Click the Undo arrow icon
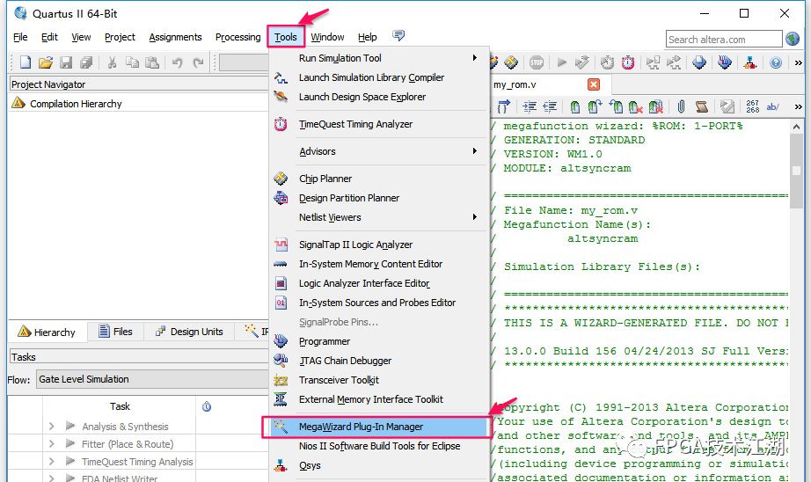Screen dimensions: 811x482 [x=178, y=62]
